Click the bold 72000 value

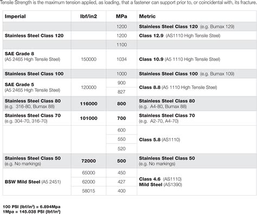click(88, 161)
